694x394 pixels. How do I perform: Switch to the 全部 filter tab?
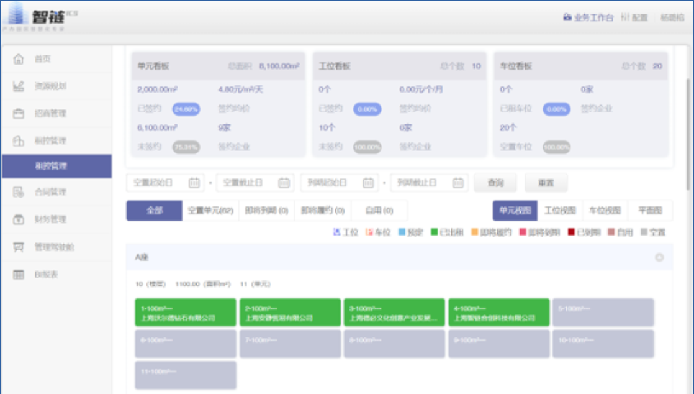(155, 211)
